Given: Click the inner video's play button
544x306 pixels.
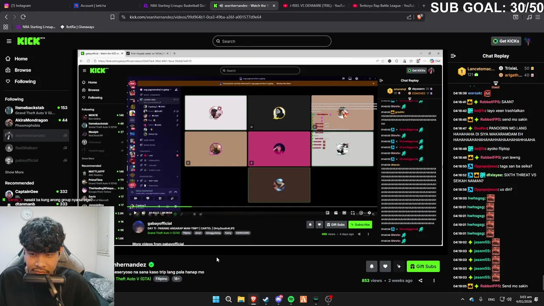Looking at the screenshot, I should (135, 213).
